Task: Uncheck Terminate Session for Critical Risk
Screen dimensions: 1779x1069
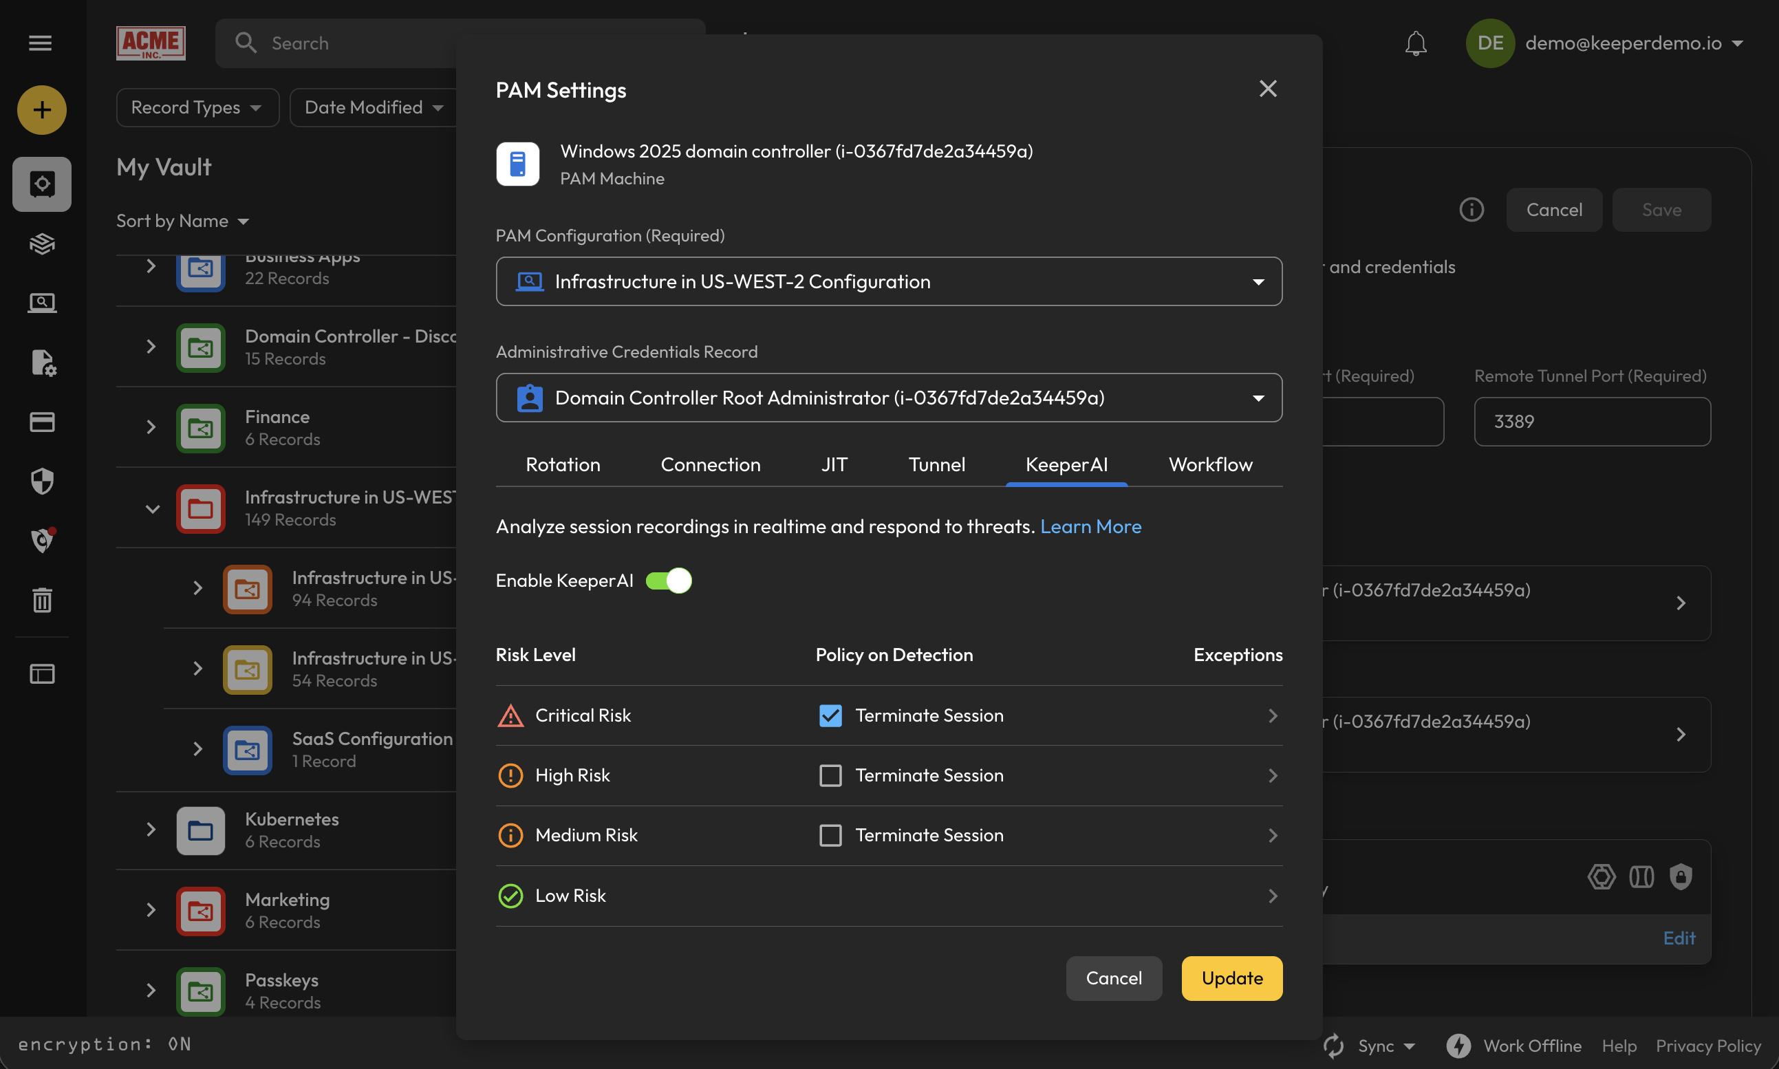Action: (x=830, y=715)
